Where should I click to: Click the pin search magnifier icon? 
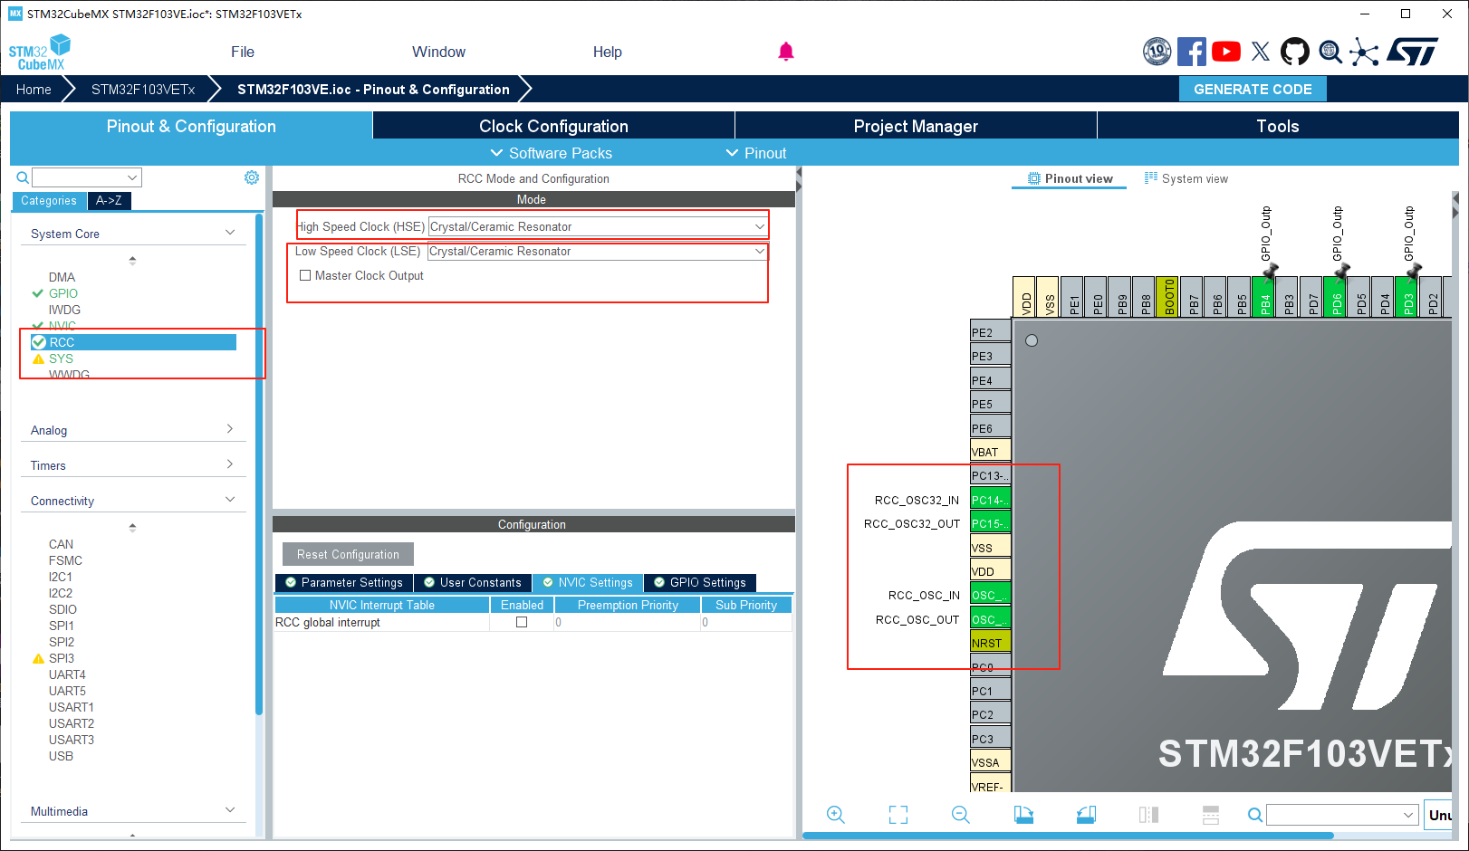click(1254, 815)
